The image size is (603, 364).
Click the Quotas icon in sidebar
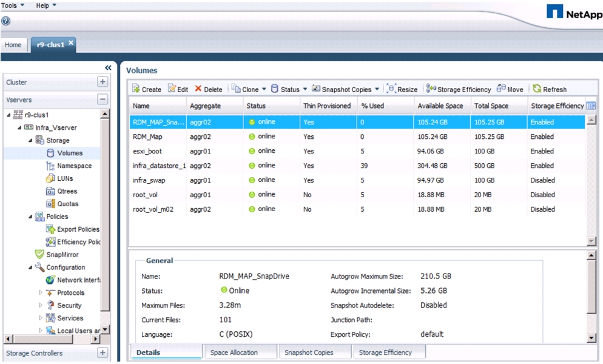click(50, 204)
